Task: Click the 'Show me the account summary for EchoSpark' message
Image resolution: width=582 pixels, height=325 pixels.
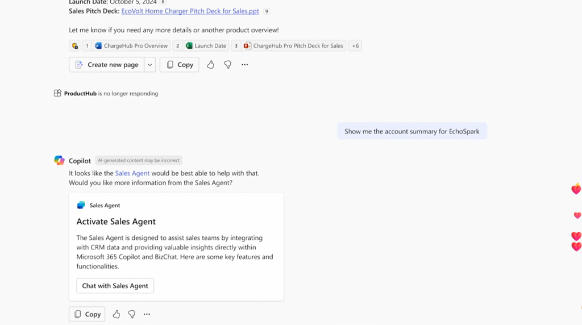Action: click(x=412, y=131)
